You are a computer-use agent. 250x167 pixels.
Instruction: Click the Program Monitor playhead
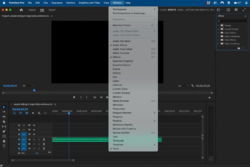[x=34, y=90]
